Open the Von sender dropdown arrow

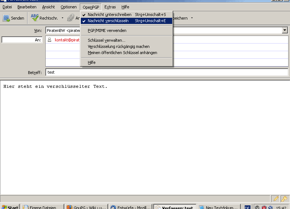point(285,30)
